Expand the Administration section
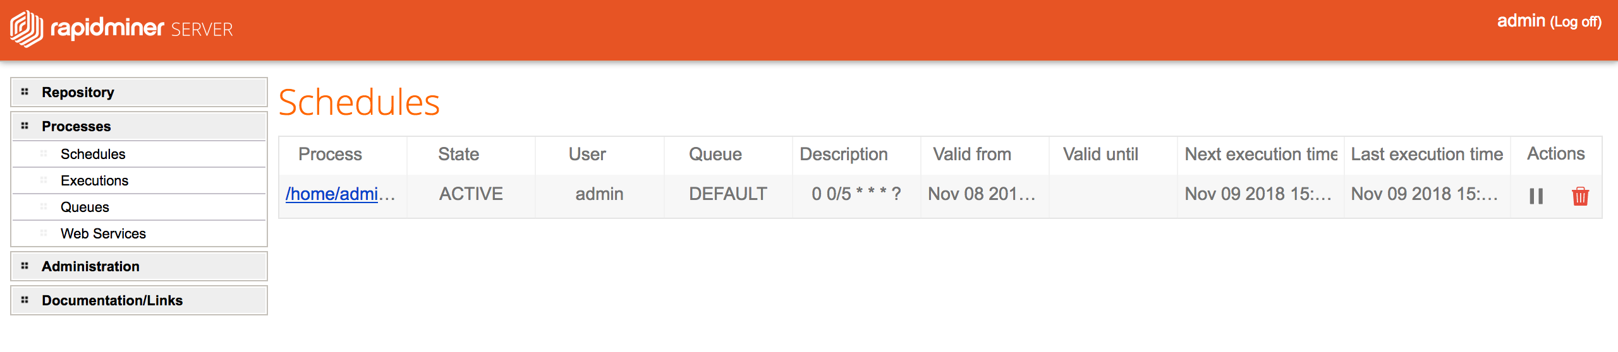This screenshot has height=352, width=1618. pyautogui.click(x=139, y=266)
